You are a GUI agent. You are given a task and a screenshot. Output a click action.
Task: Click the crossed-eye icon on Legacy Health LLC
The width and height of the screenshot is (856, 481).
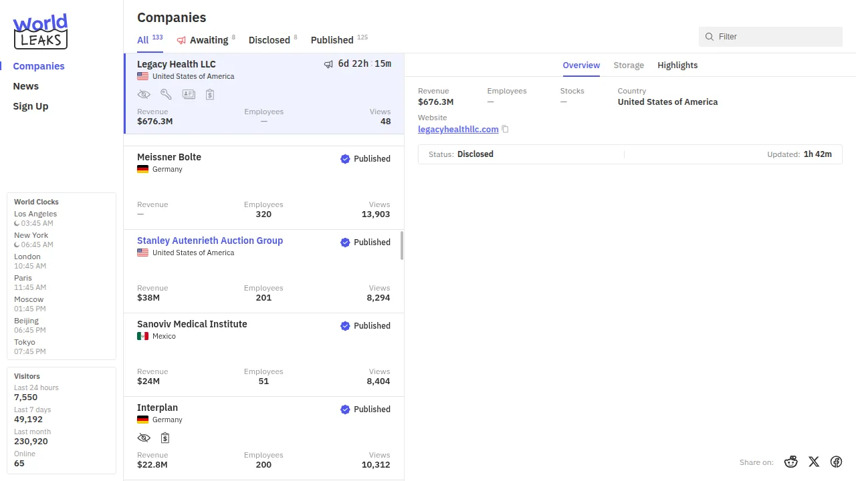pos(144,95)
